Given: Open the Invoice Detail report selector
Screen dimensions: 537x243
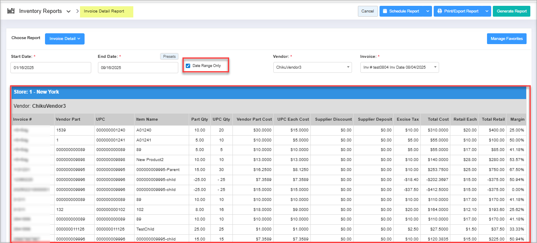Looking at the screenshot, I should pos(65,39).
